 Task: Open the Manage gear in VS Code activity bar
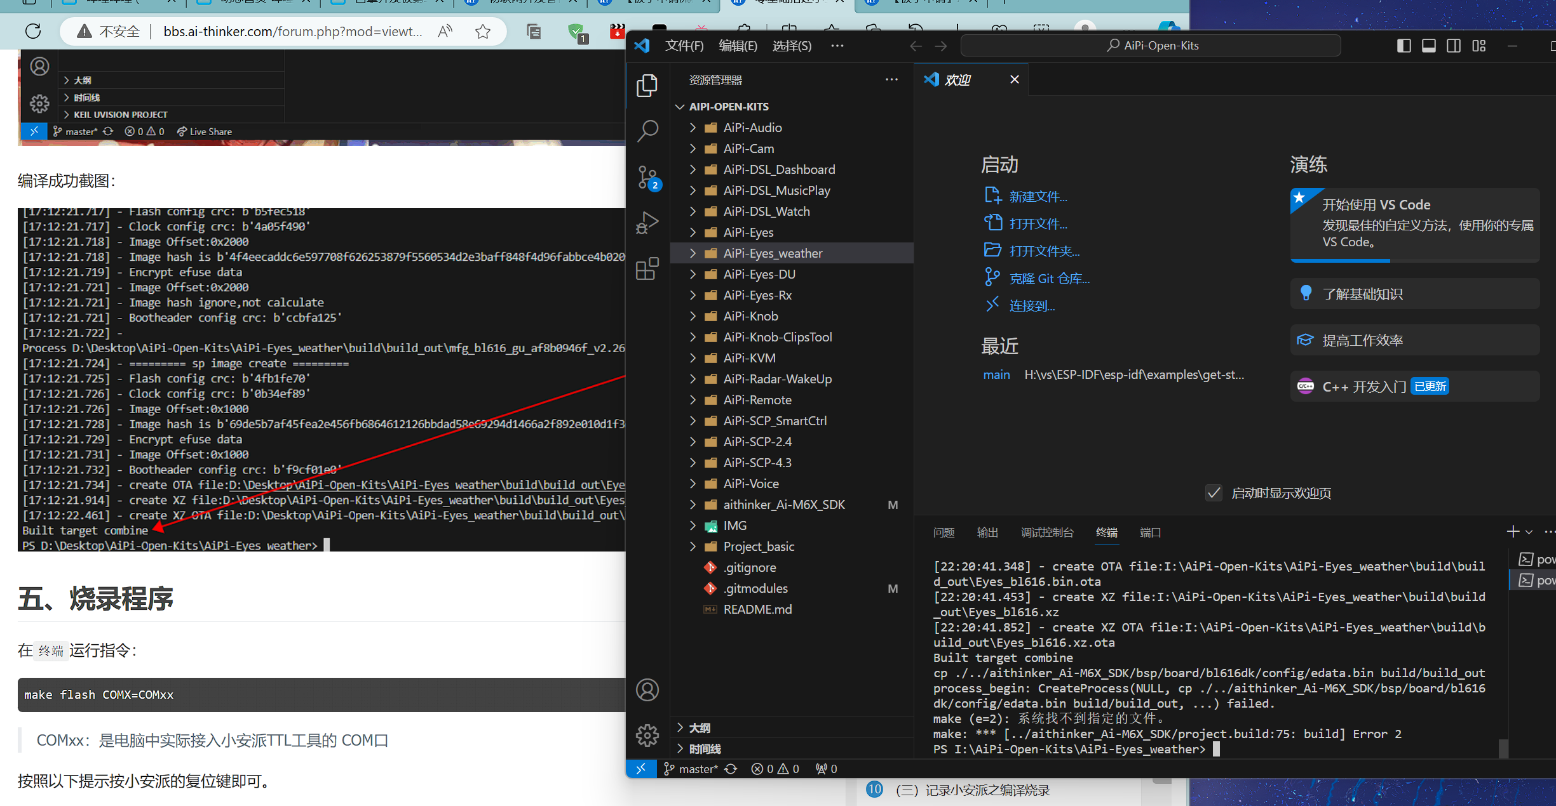(x=647, y=736)
